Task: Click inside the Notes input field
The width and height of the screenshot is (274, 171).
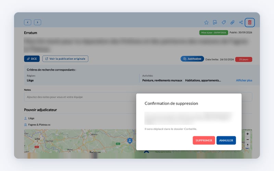Action: click(138, 97)
